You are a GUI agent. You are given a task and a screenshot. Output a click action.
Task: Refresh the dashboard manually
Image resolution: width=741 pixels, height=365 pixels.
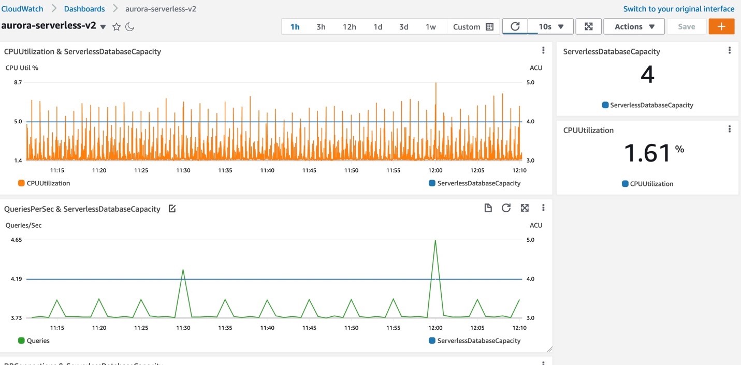(x=516, y=26)
